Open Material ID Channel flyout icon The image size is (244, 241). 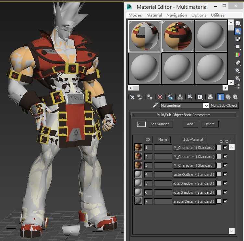tap(200, 97)
